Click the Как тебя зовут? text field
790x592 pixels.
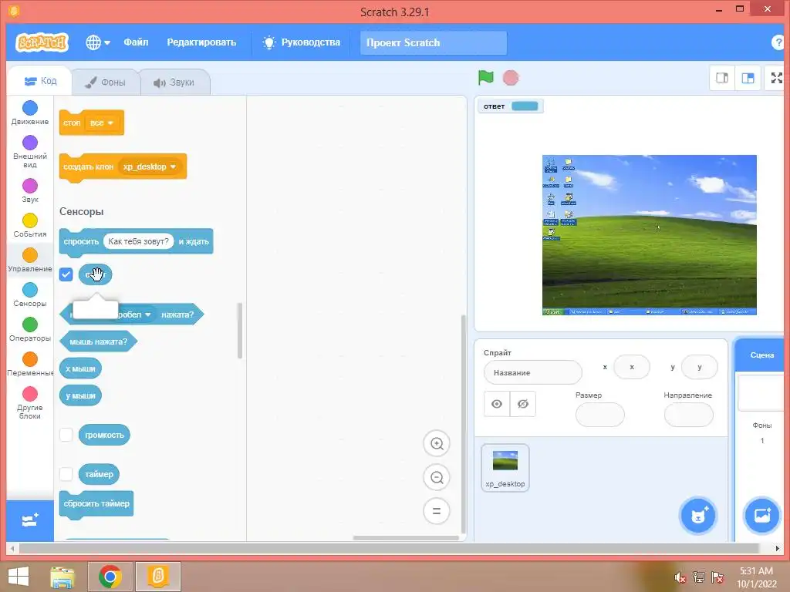point(139,241)
